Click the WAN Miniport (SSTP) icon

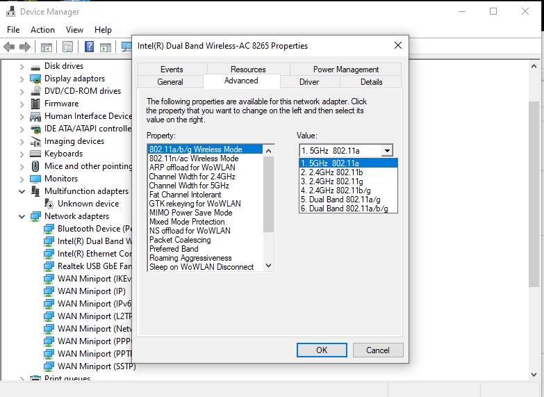49,366
